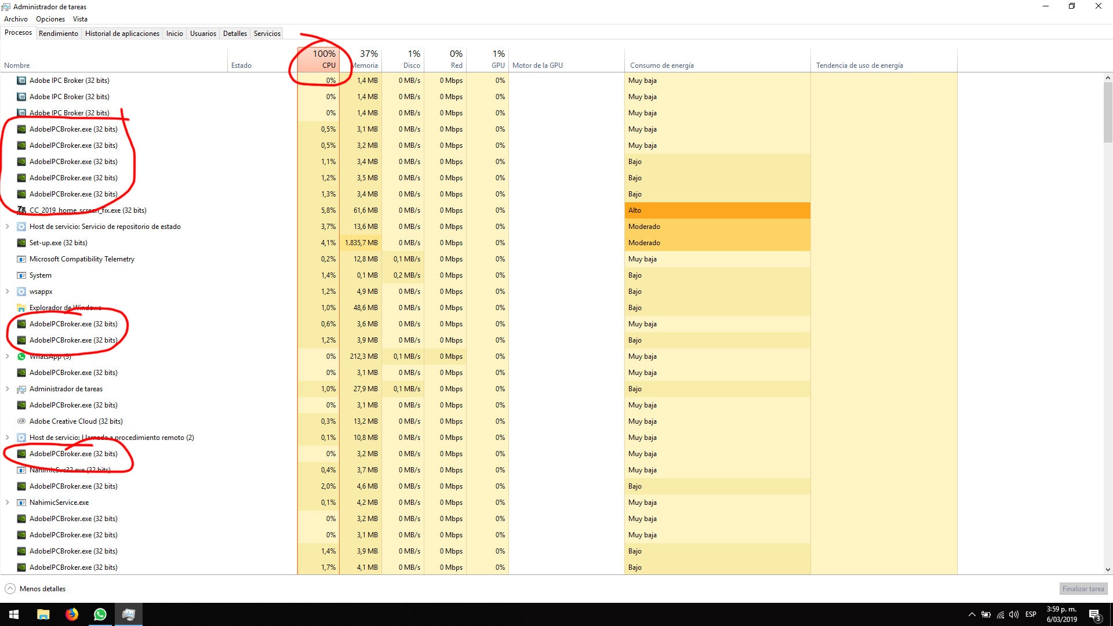Switch to the Inicio tab

[174, 34]
